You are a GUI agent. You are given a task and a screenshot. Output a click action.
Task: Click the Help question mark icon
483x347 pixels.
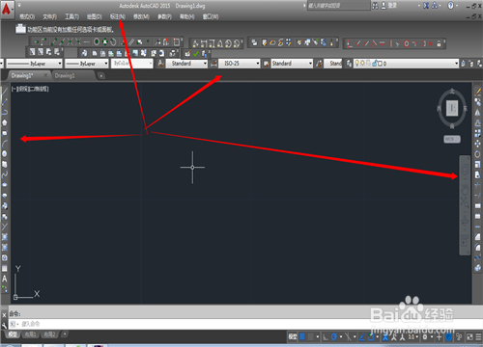(x=451, y=6)
